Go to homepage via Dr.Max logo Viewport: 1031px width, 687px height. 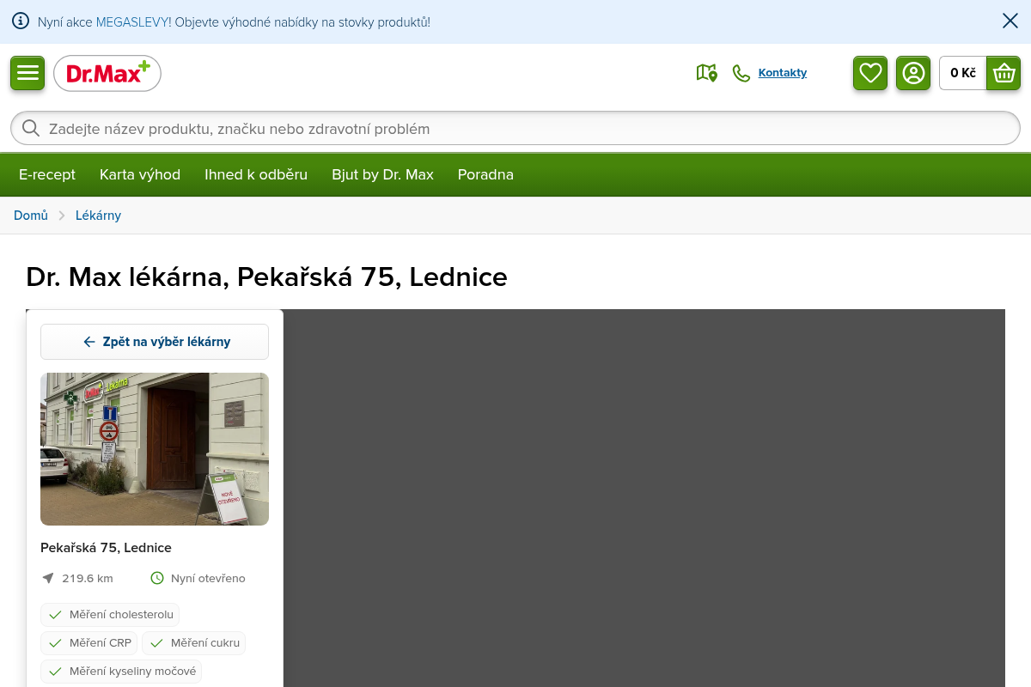tap(107, 74)
